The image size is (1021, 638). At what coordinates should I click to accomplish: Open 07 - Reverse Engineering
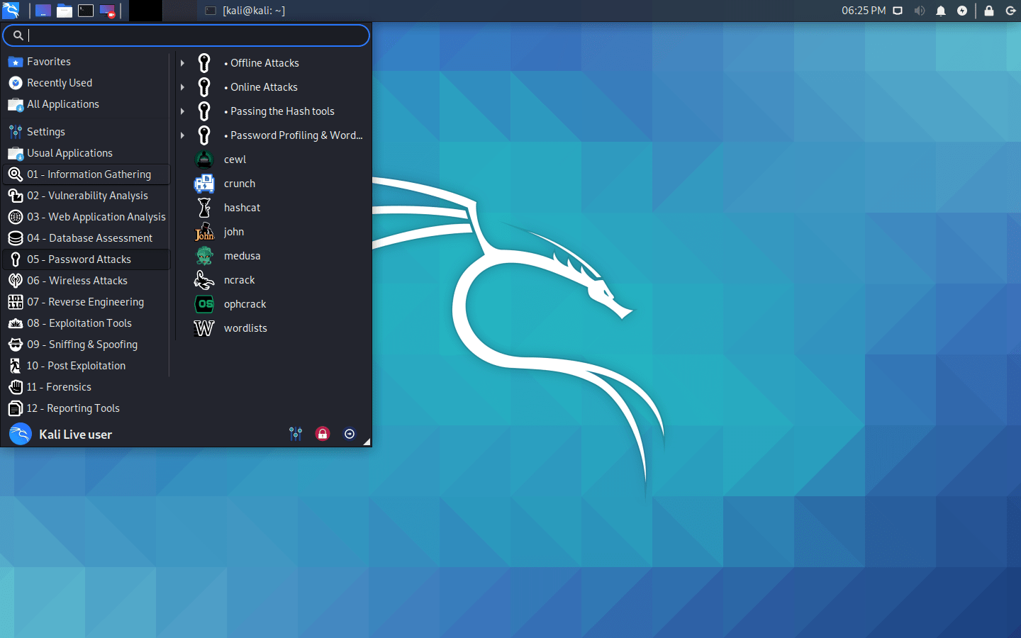point(87,302)
